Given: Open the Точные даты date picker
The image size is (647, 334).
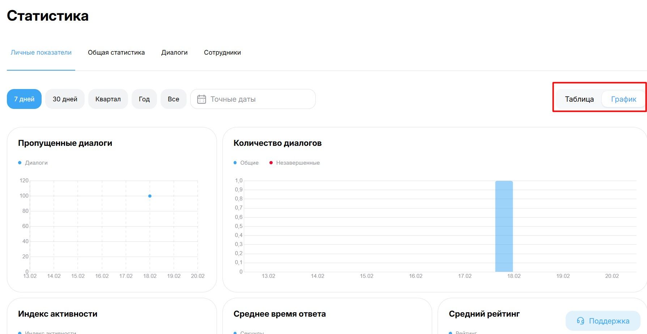Looking at the screenshot, I should (253, 99).
